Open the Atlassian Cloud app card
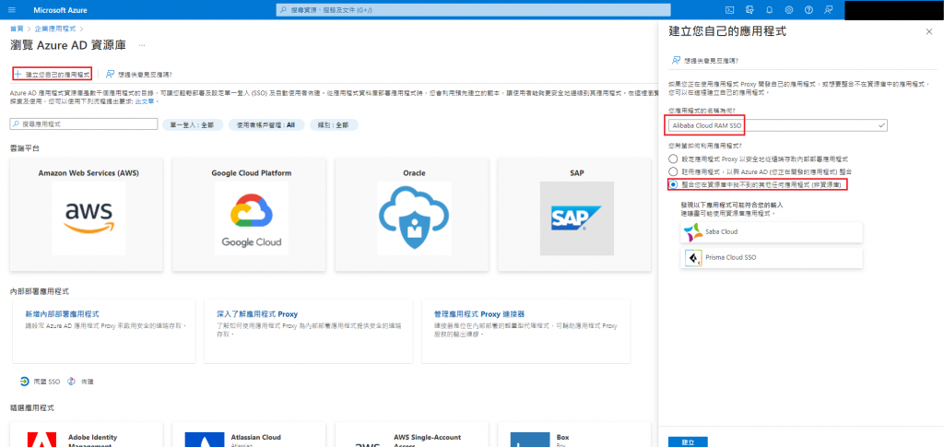This screenshot has height=447, width=944. coord(251,434)
